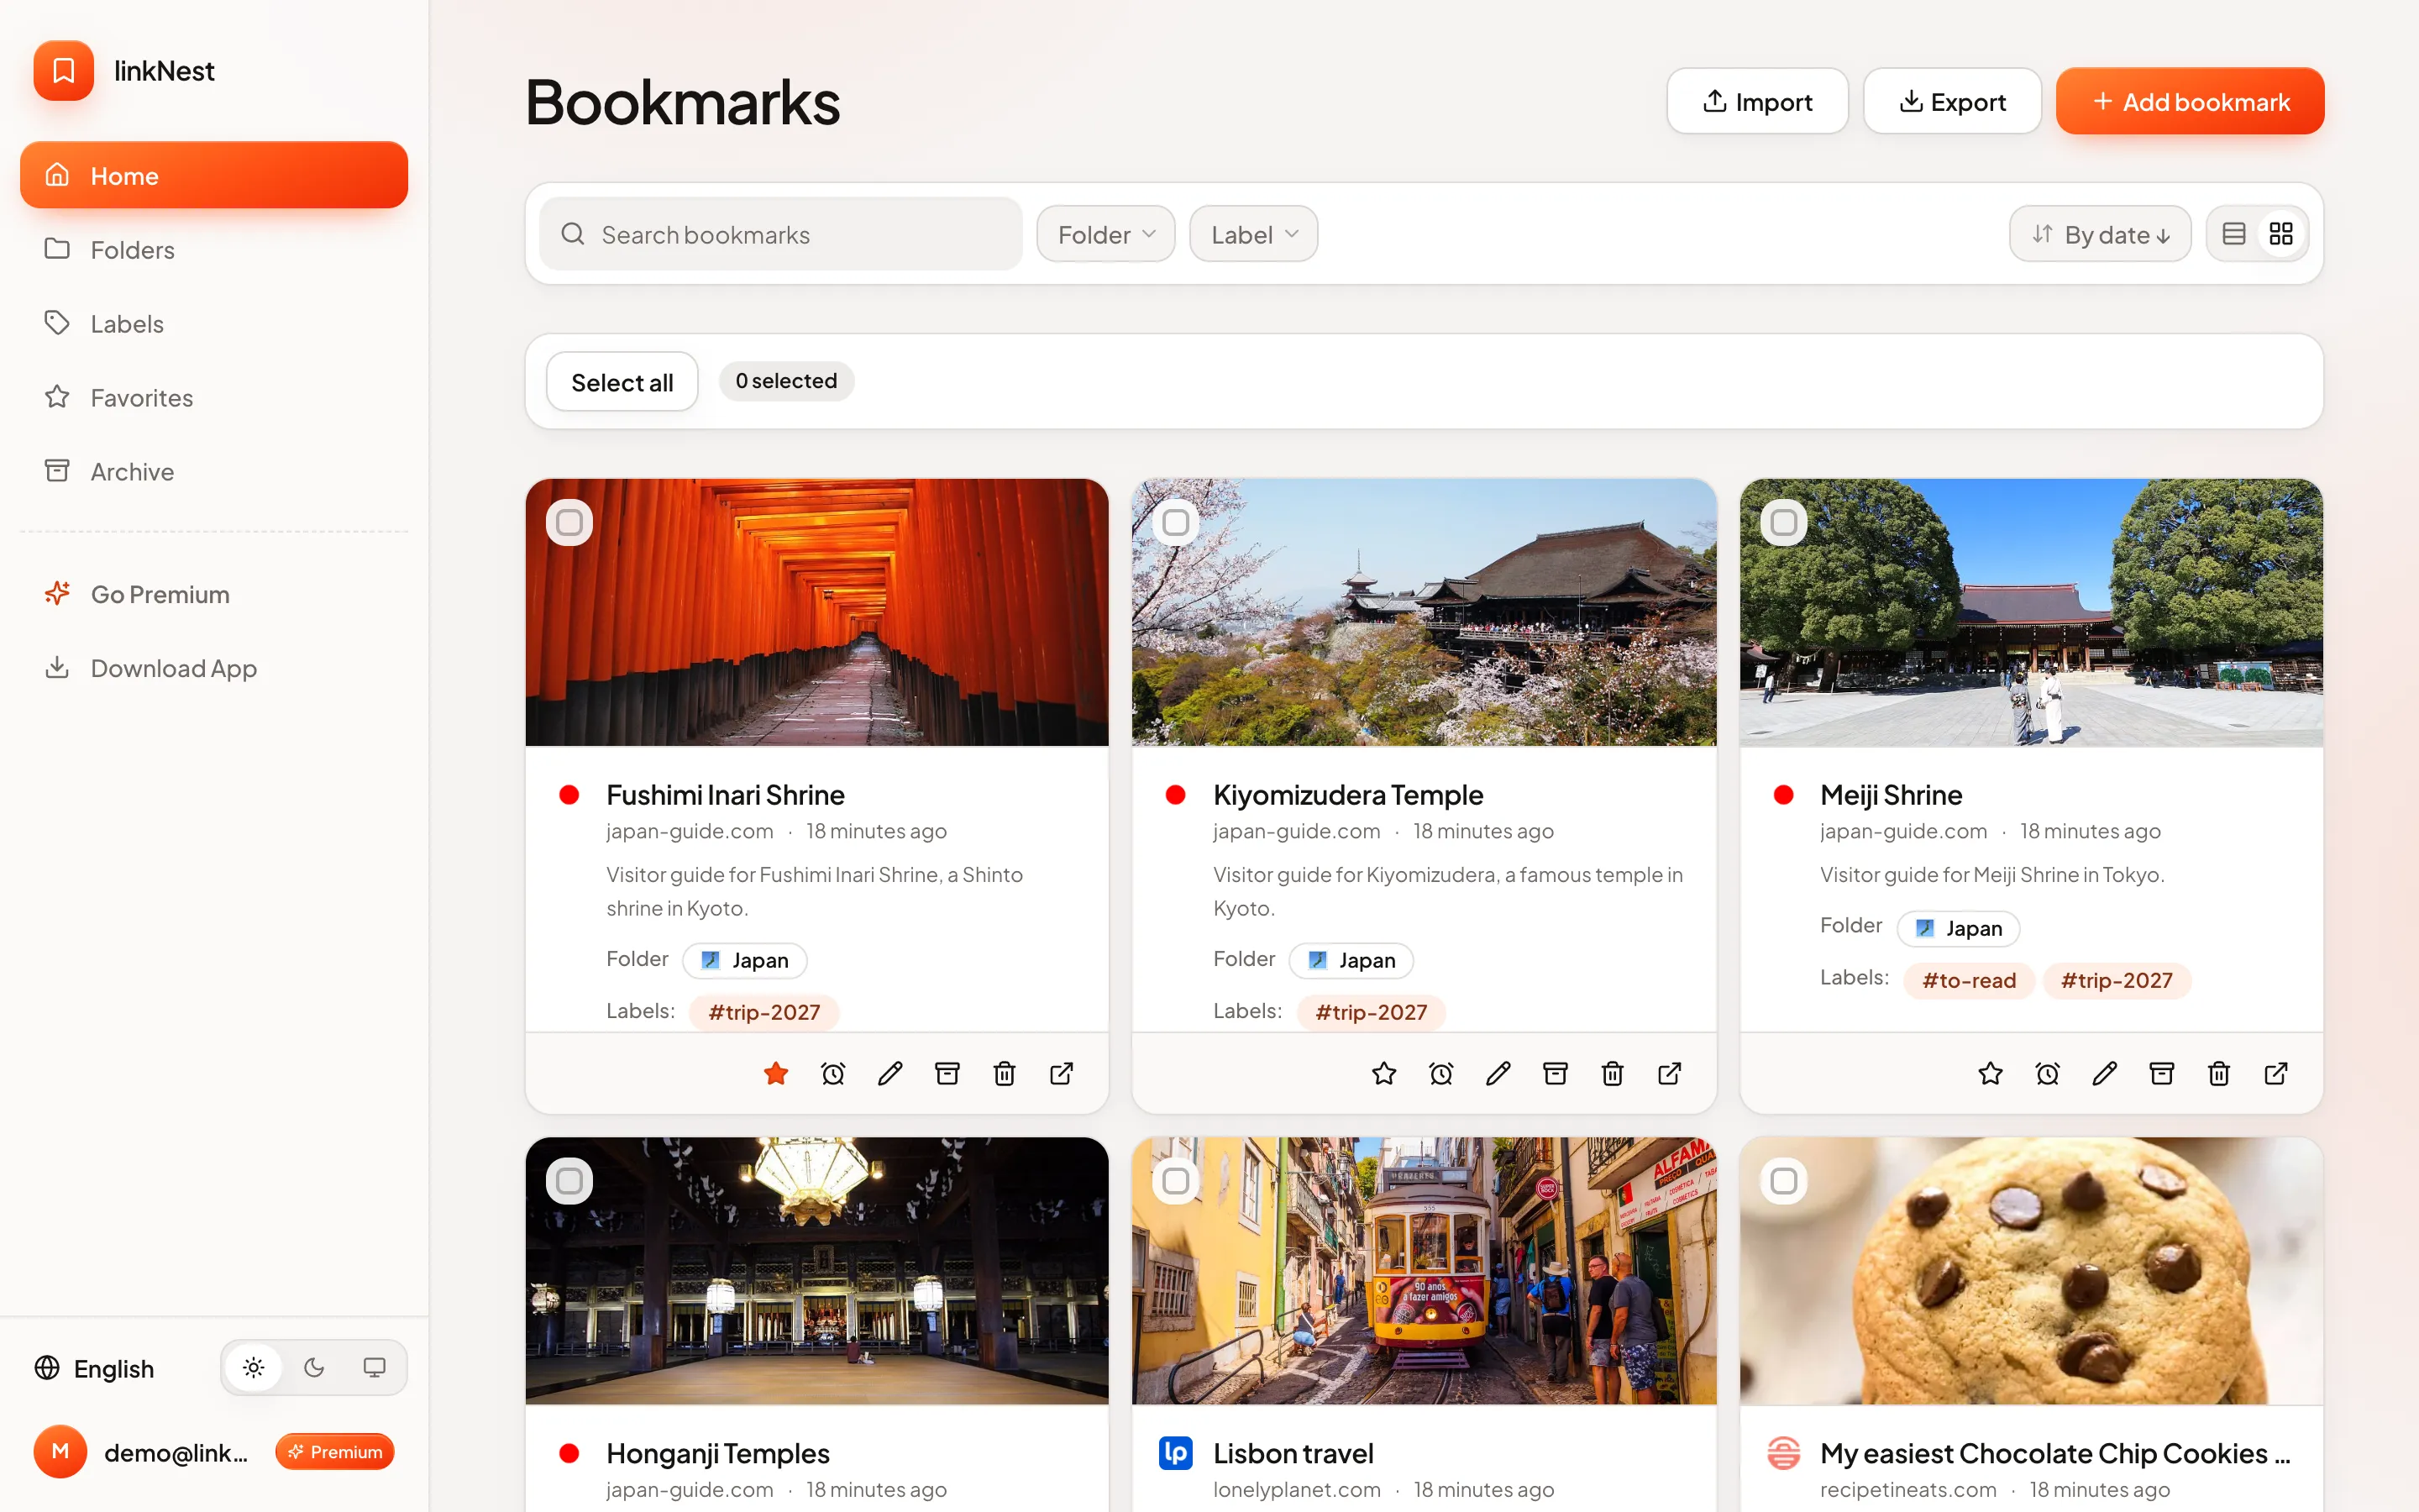2419x1512 pixels.
Task: Archive the Kiyomizudera Temple bookmark
Action: (1555, 1073)
